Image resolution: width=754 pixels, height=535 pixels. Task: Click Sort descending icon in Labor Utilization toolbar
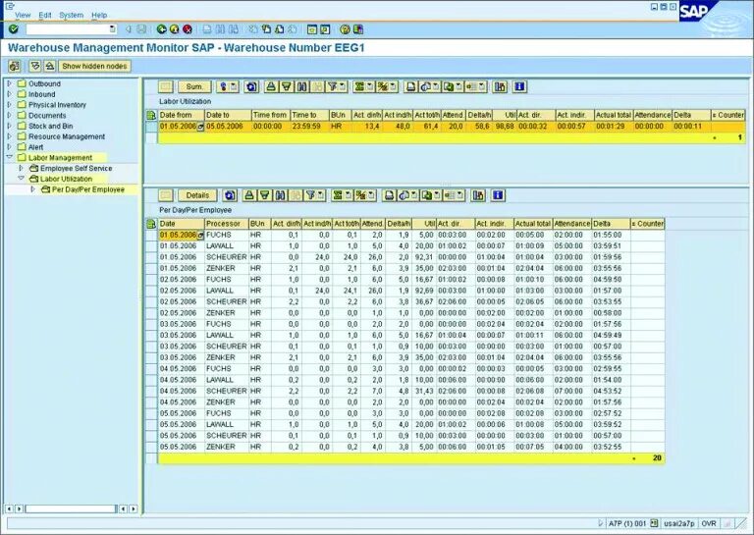tap(287, 86)
